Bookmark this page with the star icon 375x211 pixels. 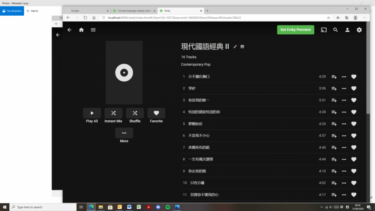328,18
